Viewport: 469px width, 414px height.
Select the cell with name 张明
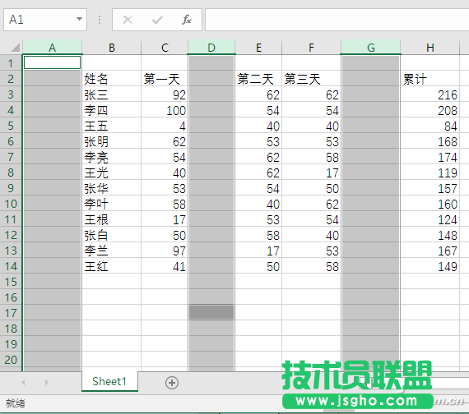[112, 141]
